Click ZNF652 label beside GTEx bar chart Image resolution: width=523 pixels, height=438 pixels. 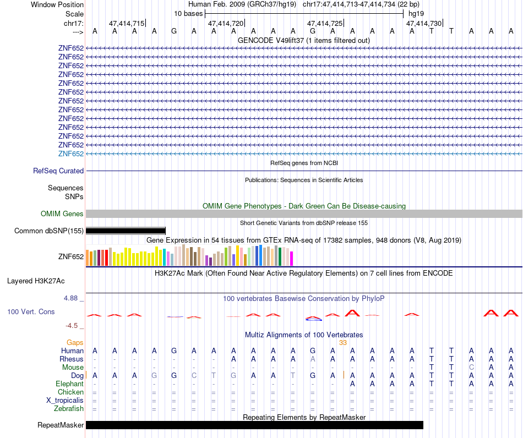pyautogui.click(x=70, y=256)
